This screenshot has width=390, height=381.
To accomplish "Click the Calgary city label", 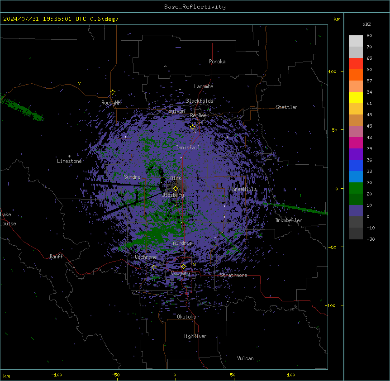I will [181, 273].
